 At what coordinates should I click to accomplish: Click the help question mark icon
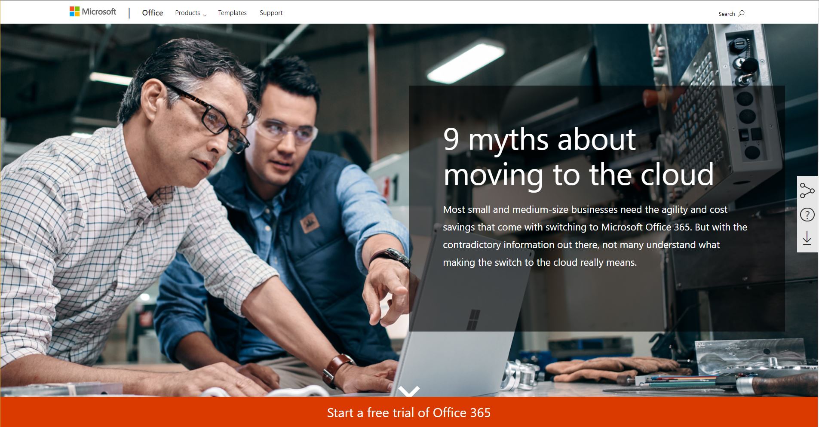(x=807, y=214)
